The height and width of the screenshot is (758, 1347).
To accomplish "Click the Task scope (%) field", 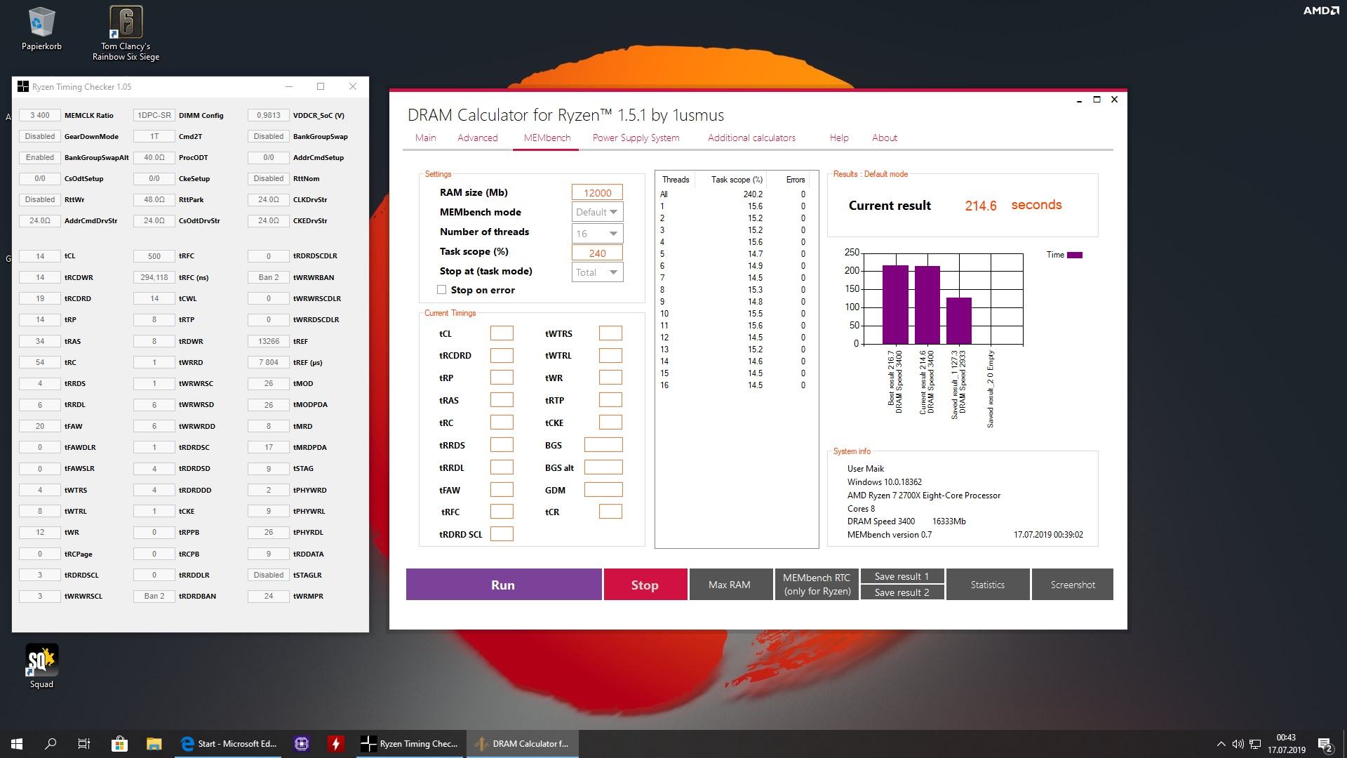I will click(x=597, y=253).
